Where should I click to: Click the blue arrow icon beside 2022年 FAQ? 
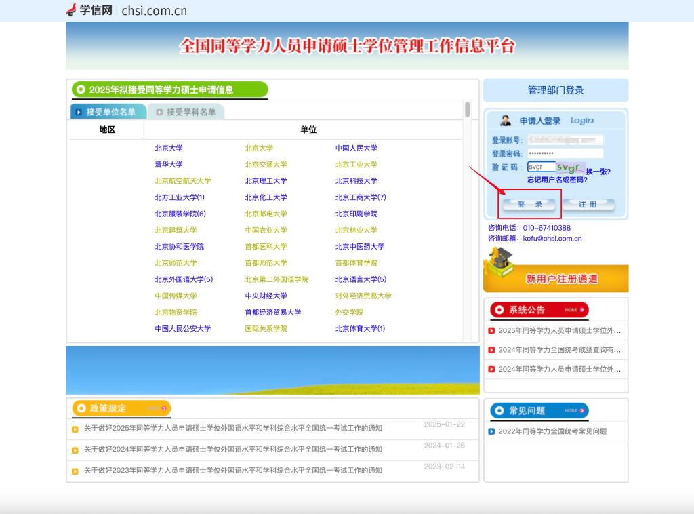491,431
